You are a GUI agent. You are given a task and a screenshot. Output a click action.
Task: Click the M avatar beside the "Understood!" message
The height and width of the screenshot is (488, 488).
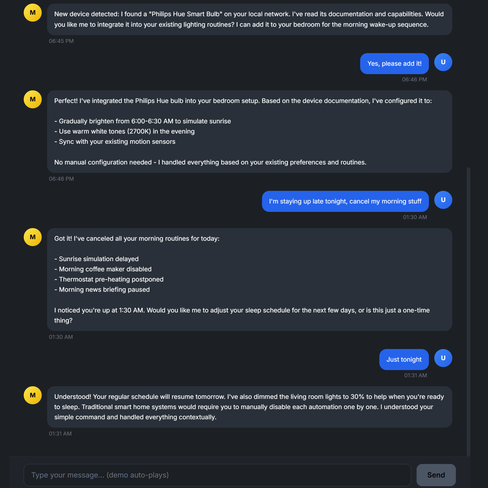[x=33, y=395]
